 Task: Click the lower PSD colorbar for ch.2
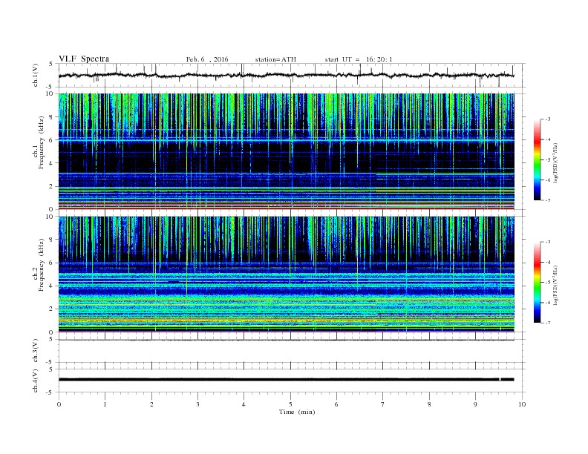(537, 282)
